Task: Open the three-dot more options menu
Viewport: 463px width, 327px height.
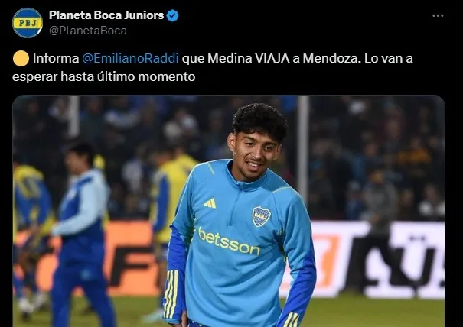Action: point(438,15)
